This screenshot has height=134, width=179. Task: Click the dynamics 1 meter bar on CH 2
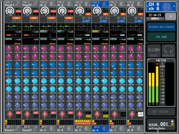(x=30, y=35)
